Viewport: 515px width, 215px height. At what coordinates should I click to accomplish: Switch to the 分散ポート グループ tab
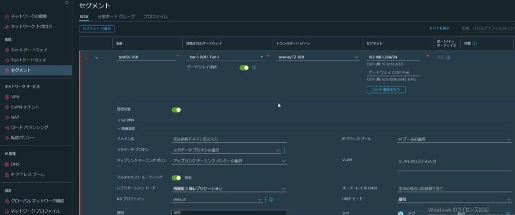click(116, 17)
